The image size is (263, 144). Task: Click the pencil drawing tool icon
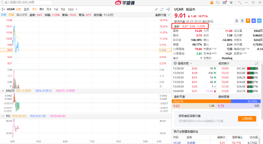pyautogui.click(x=156, y=9)
